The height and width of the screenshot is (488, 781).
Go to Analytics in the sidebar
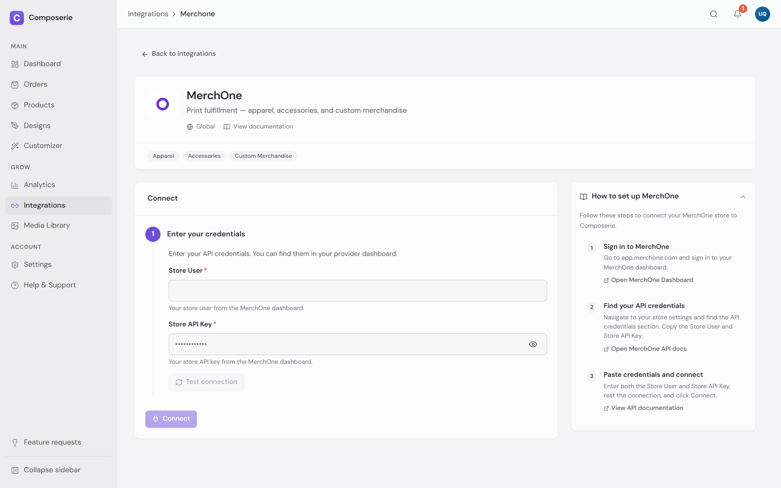pyautogui.click(x=58, y=185)
